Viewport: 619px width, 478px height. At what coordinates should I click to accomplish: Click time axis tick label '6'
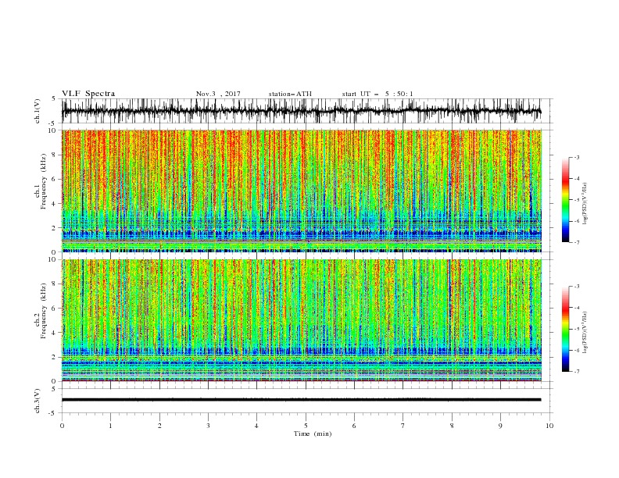[x=354, y=426]
